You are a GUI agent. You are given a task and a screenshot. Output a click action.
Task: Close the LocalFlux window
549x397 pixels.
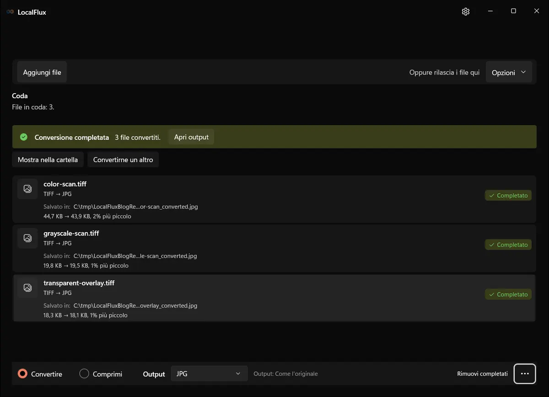(537, 11)
